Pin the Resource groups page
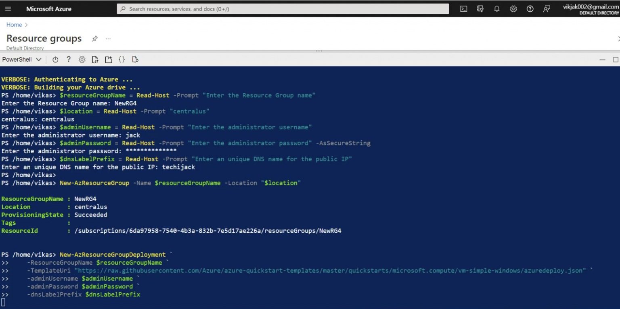Viewport: 620px width, 309px height. 94,38
